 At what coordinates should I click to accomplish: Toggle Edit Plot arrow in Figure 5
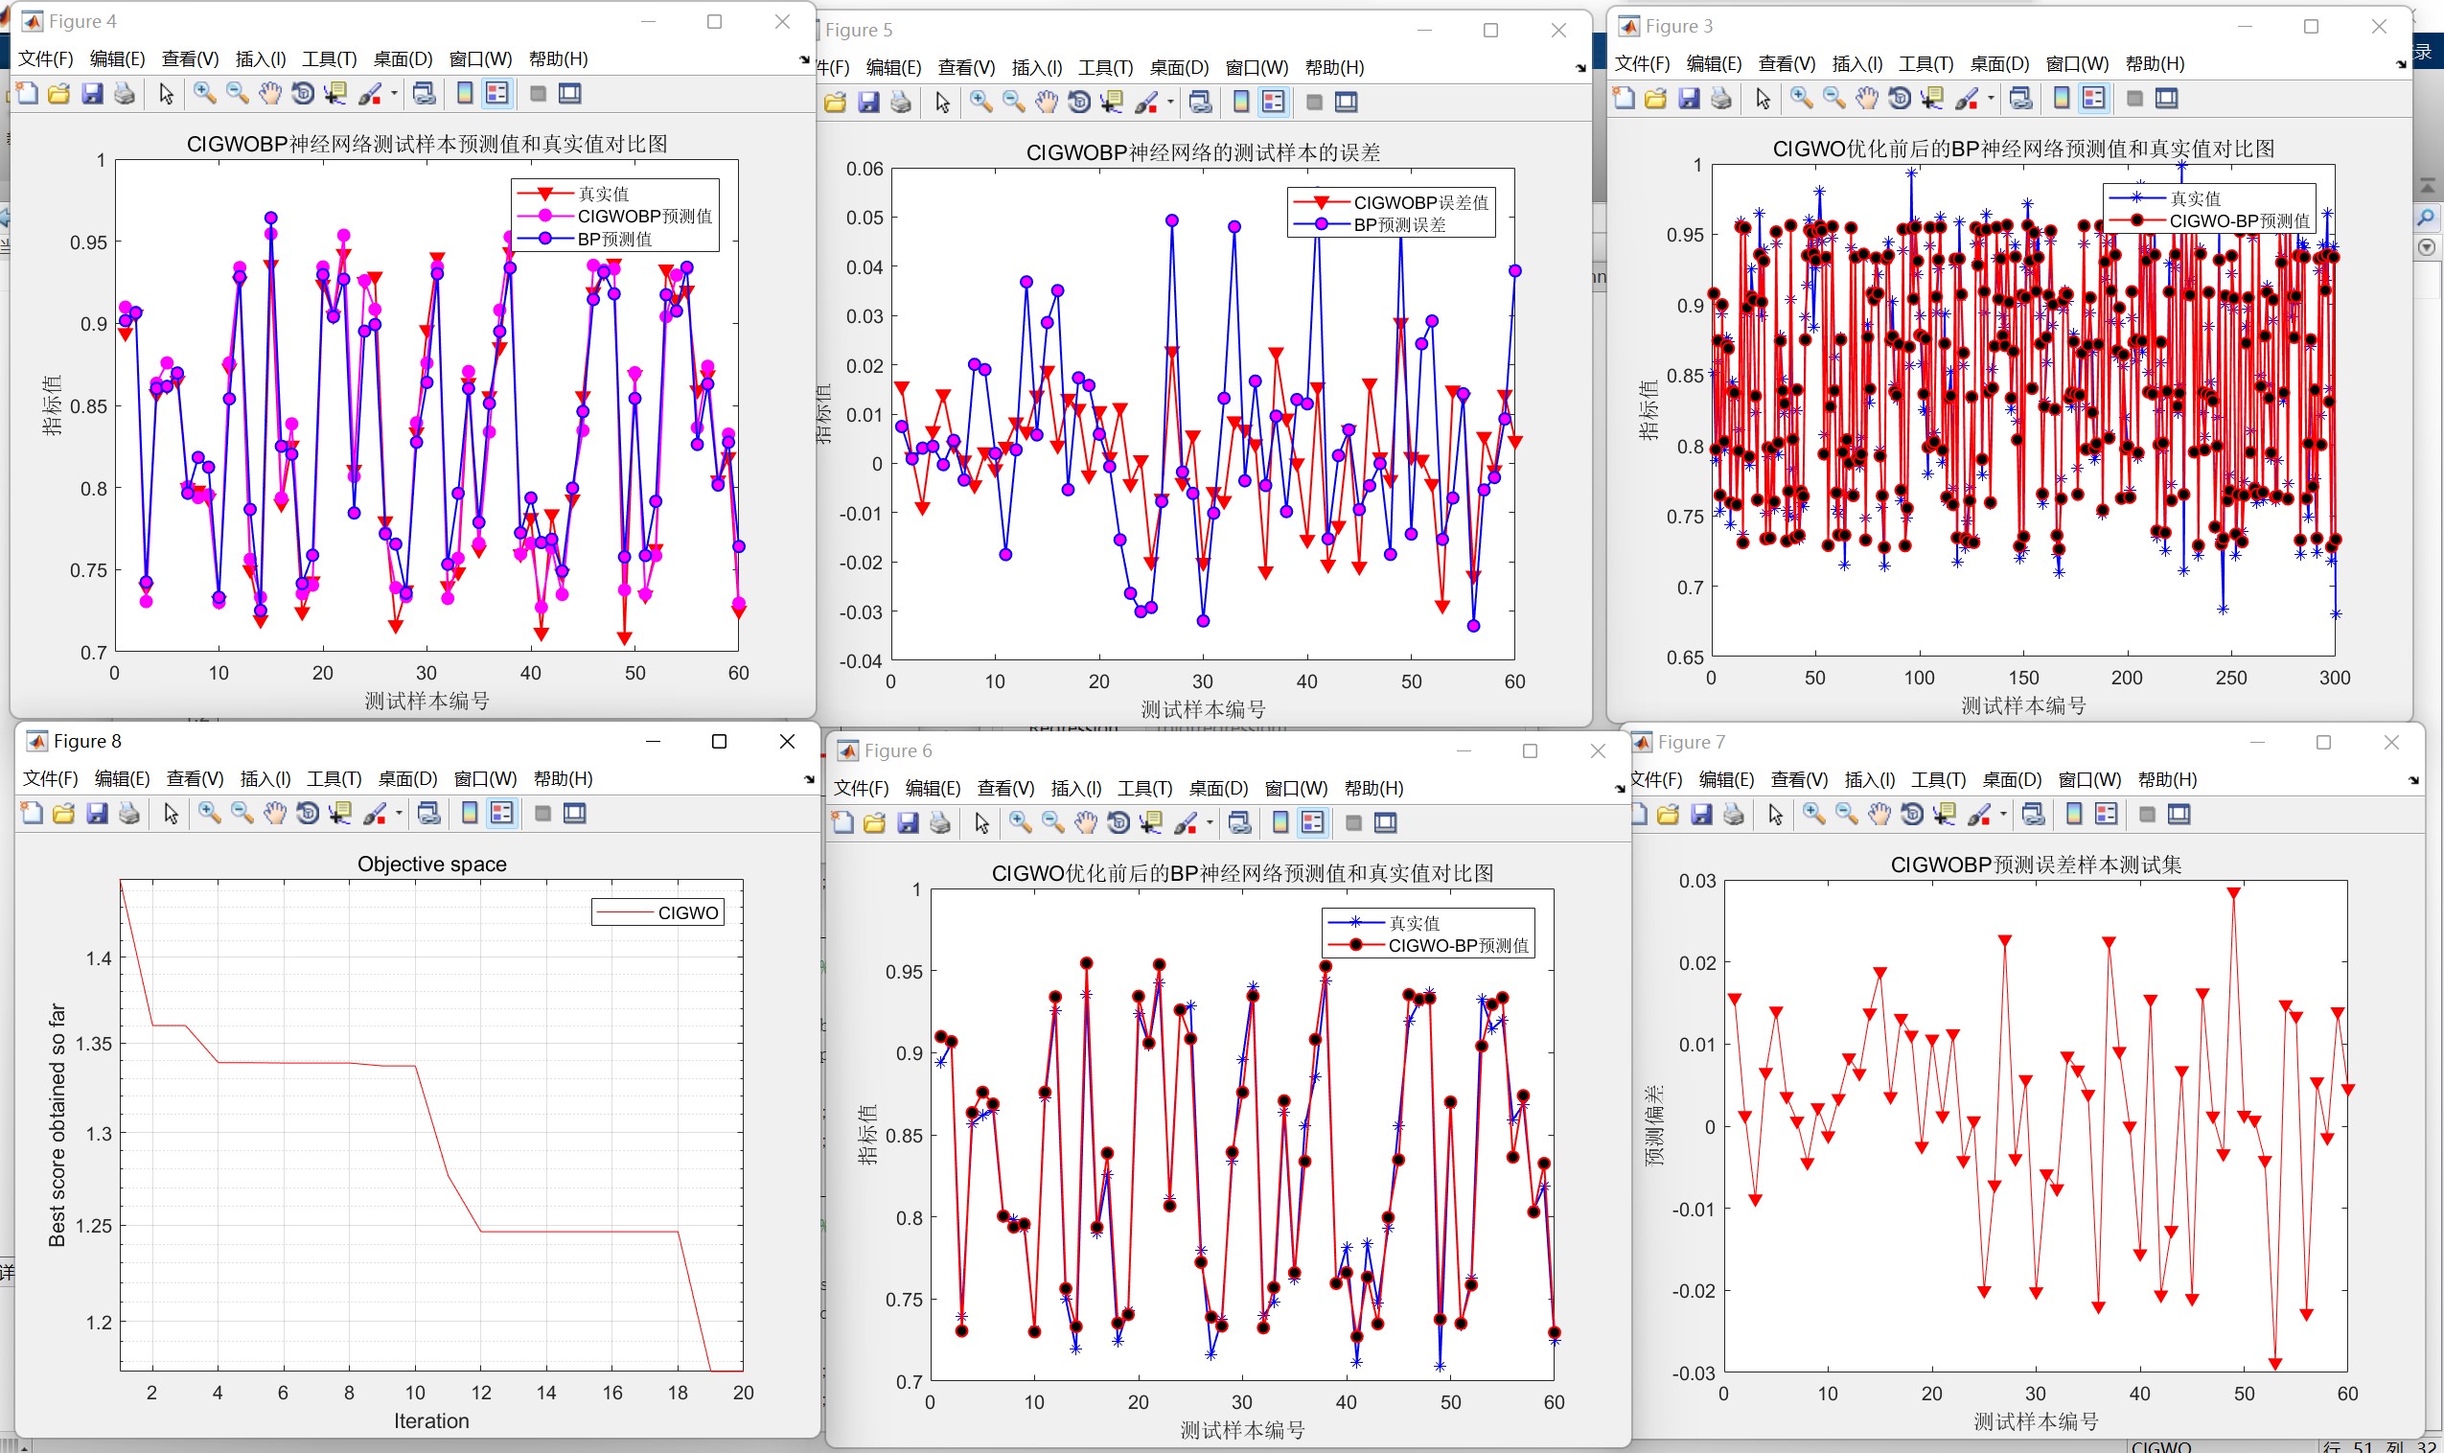[x=942, y=103]
